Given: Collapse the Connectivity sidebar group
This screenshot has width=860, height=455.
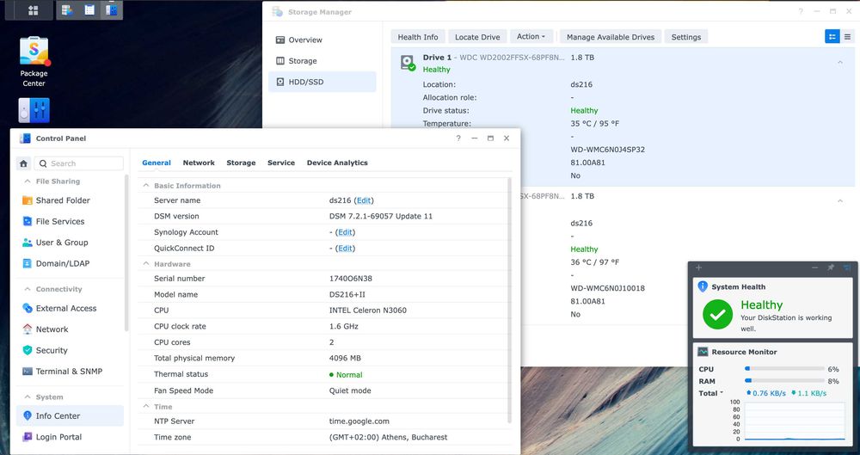Looking at the screenshot, I should 27,289.
